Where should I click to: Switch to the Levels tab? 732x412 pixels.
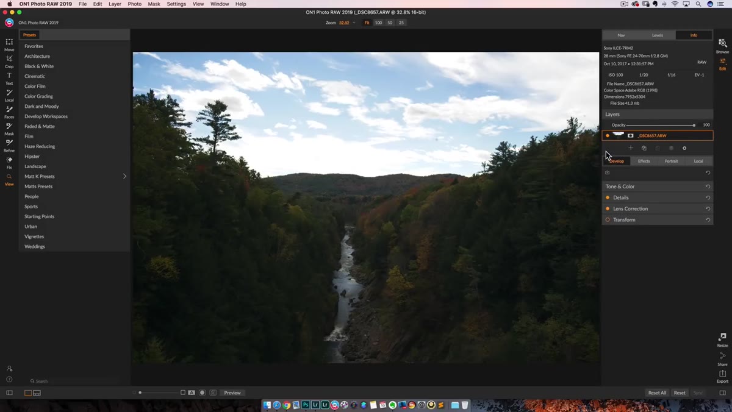(658, 35)
